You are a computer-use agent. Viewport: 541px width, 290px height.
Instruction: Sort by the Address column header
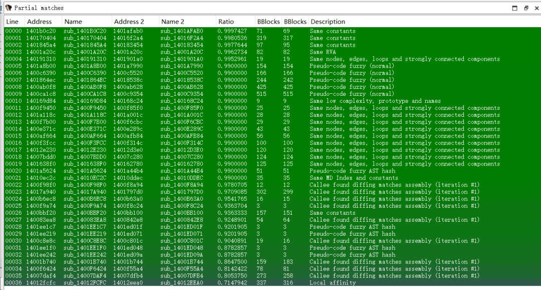[x=40, y=22]
